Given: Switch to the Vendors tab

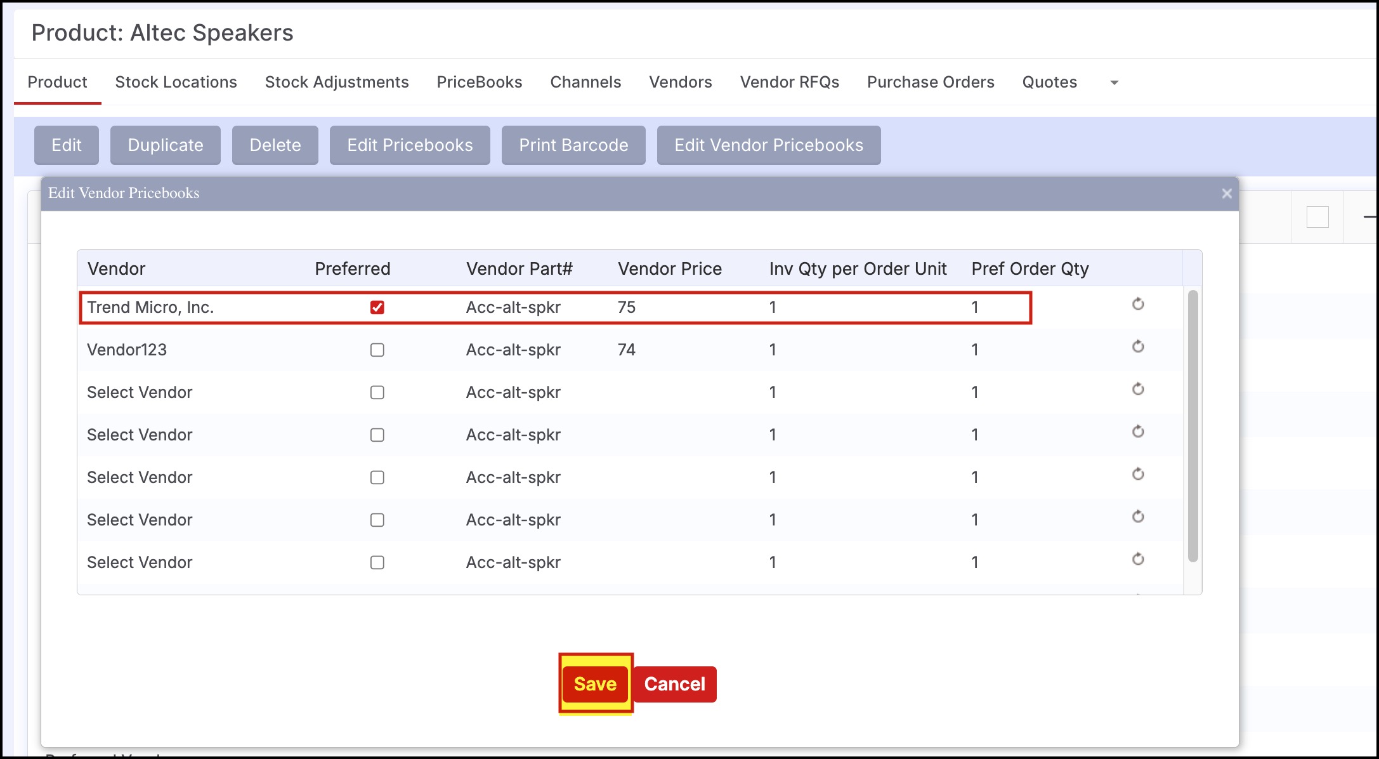Looking at the screenshot, I should tap(681, 82).
